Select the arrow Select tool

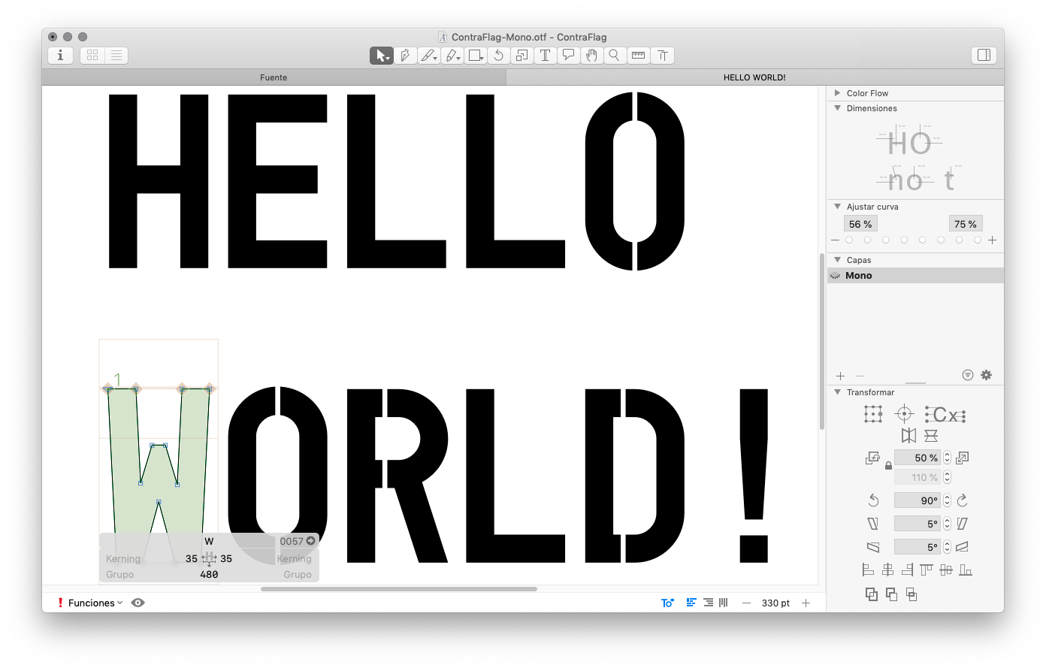pos(382,56)
